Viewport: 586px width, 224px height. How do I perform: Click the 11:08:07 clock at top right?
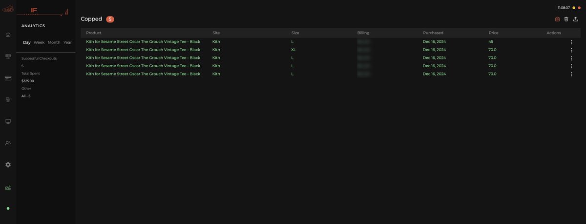[564, 8]
